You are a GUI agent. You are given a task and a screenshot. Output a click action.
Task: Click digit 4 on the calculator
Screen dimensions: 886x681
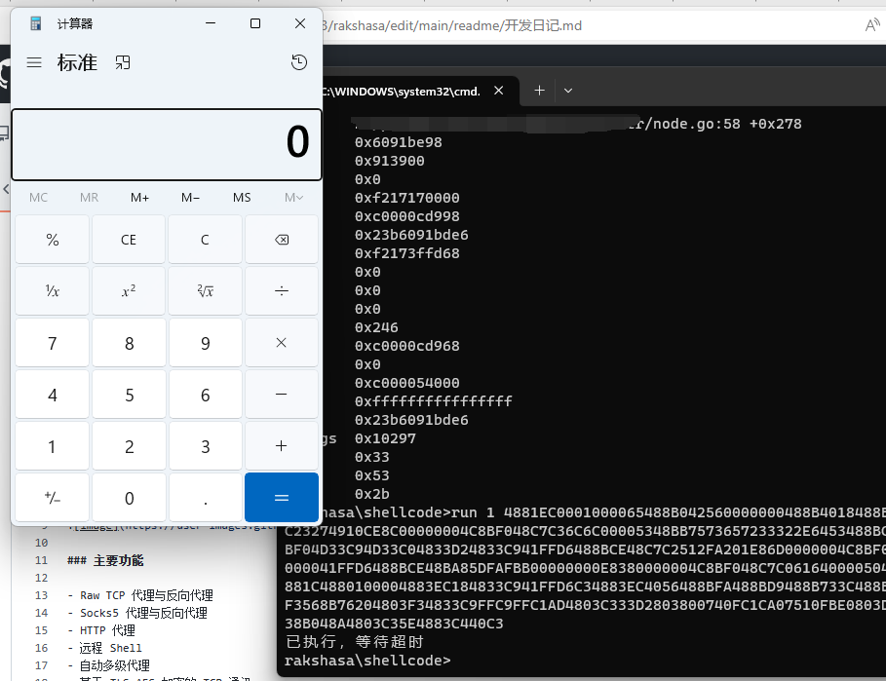coord(52,395)
